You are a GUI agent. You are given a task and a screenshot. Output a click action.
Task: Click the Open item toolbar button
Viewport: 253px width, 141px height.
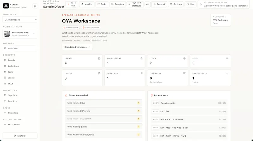(x=72, y=4)
